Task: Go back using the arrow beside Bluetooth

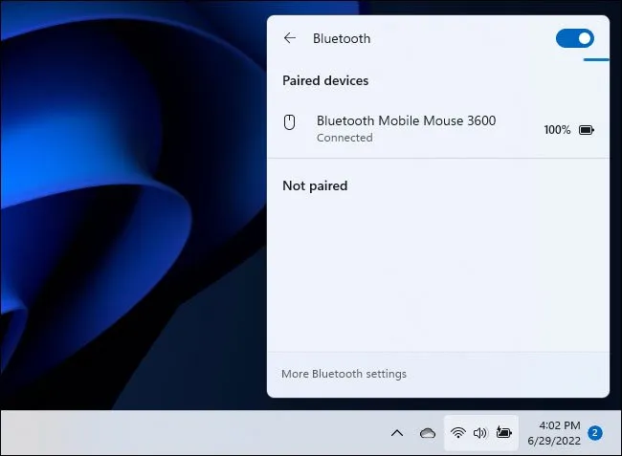Action: coord(290,39)
